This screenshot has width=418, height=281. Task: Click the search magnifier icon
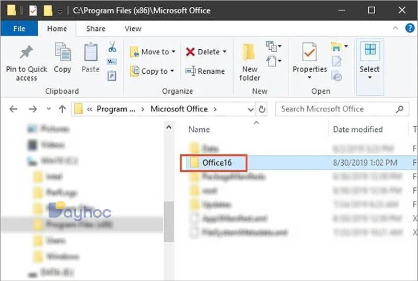pyautogui.click(x=400, y=109)
